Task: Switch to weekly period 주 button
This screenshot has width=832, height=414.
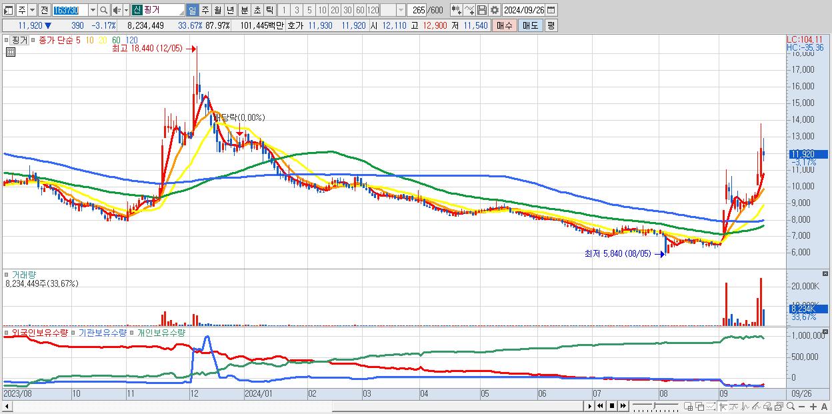Action: point(205,10)
